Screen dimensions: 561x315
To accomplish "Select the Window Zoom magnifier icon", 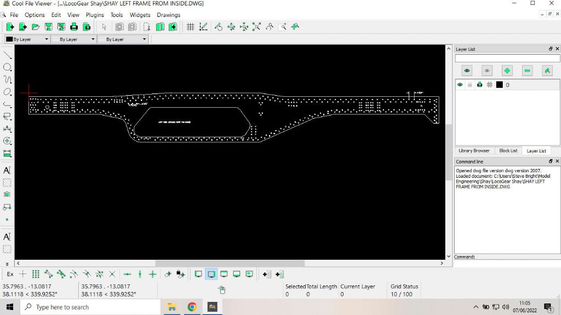I will 282,27.
